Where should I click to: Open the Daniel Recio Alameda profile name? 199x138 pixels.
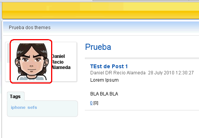[x=61, y=62]
